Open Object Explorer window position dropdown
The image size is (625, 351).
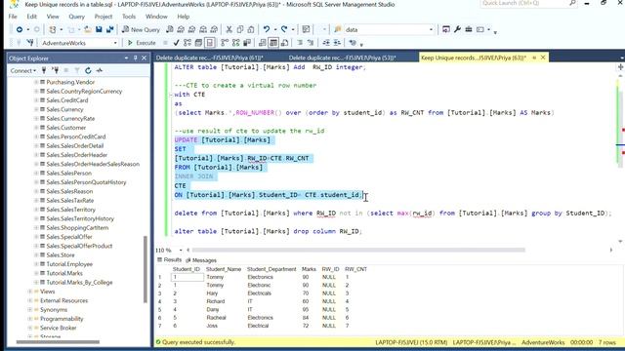[x=126, y=58]
